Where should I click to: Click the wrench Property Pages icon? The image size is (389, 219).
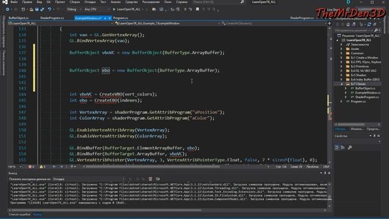click(x=350, y=147)
